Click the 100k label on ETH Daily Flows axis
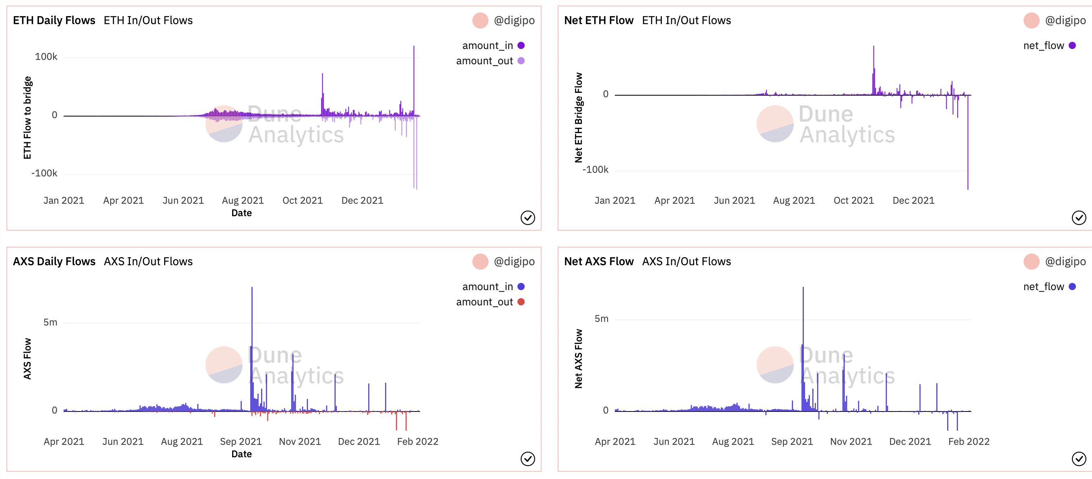Image resolution: width=1092 pixels, height=479 pixels. tap(46, 57)
